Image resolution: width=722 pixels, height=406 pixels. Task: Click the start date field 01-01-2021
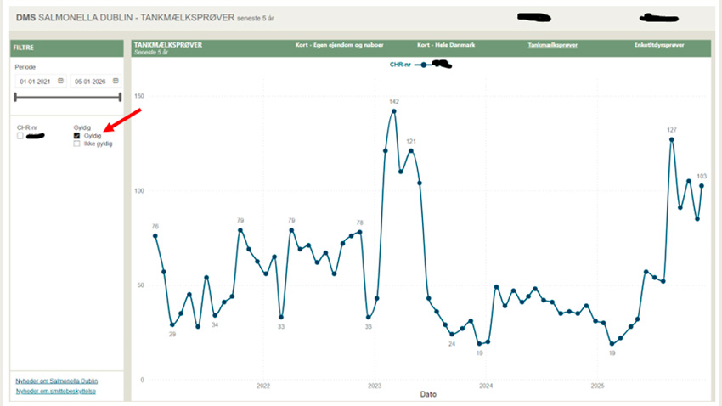[36, 82]
